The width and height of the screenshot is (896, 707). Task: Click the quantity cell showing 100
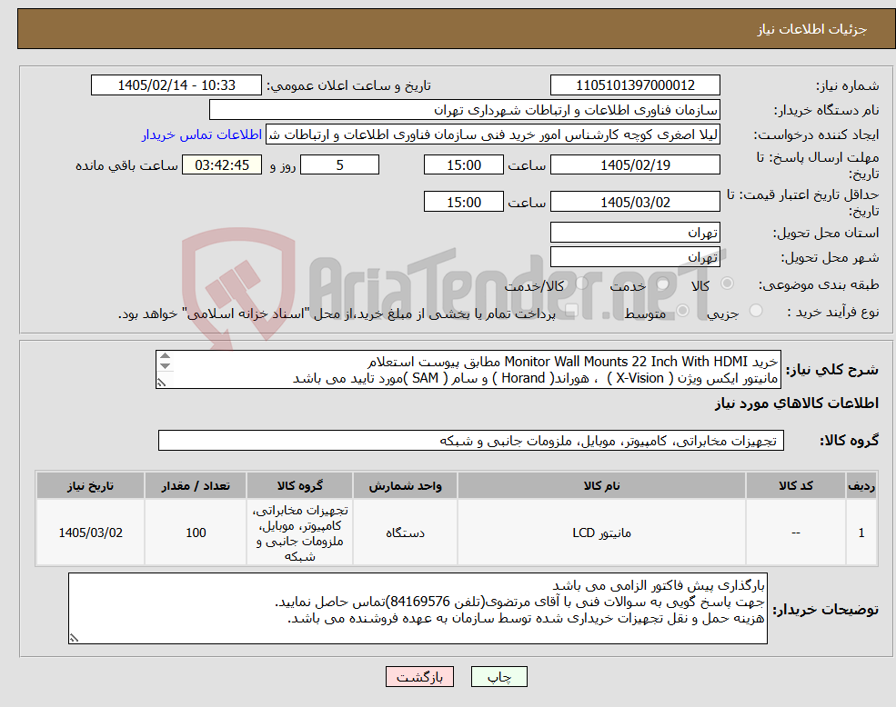click(196, 533)
